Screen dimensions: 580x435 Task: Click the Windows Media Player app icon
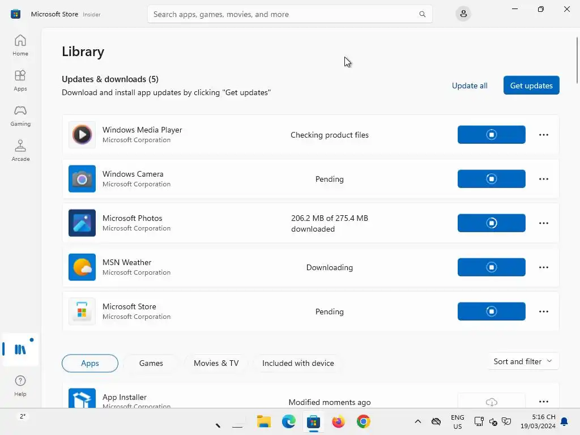pos(82,135)
